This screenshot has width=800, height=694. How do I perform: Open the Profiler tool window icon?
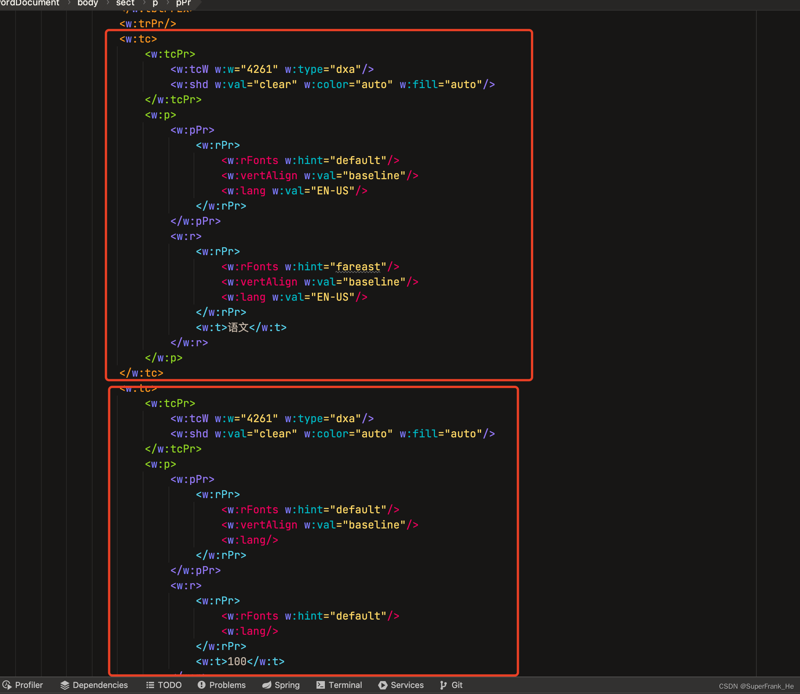(x=7, y=685)
